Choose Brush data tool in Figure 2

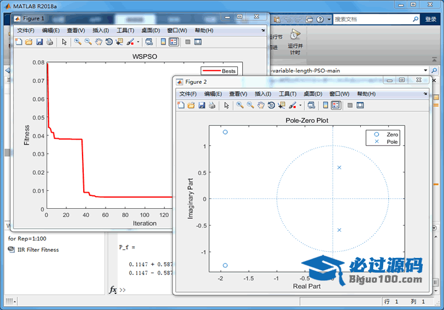(292, 105)
